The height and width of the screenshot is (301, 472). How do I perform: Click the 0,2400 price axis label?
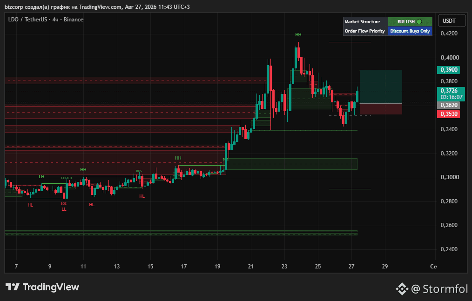click(449, 249)
